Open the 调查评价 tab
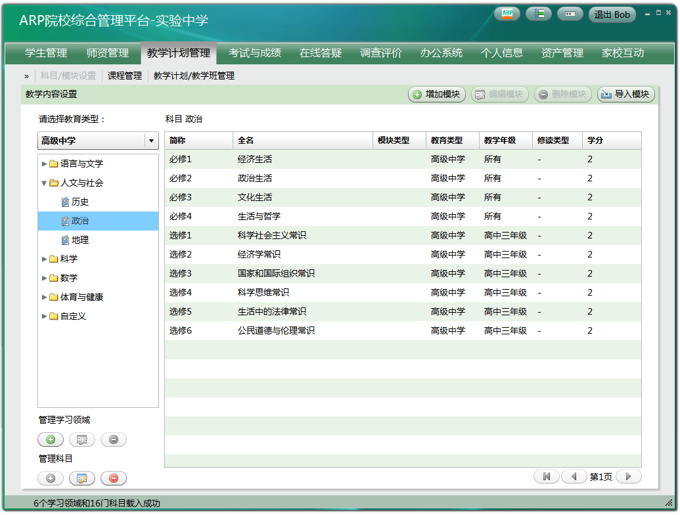This screenshot has width=680, height=515. pos(381,53)
